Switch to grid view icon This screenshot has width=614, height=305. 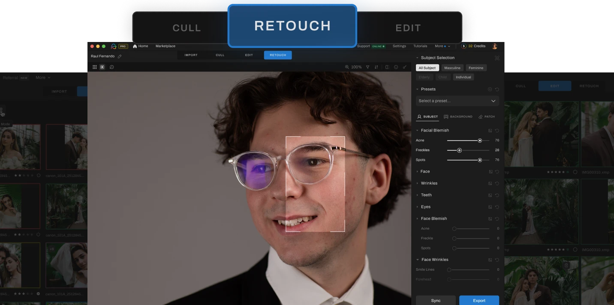point(95,67)
